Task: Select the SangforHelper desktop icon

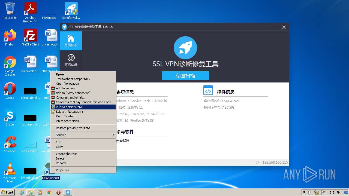Action: [x=71, y=11]
